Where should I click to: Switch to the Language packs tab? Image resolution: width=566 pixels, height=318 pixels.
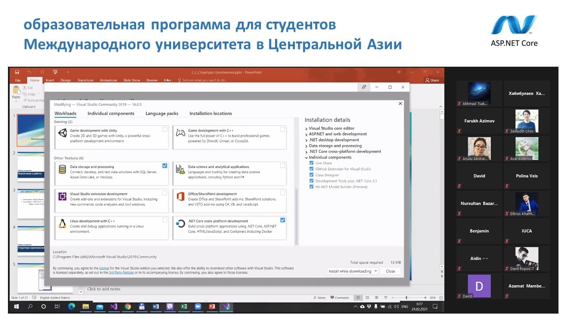162,114
